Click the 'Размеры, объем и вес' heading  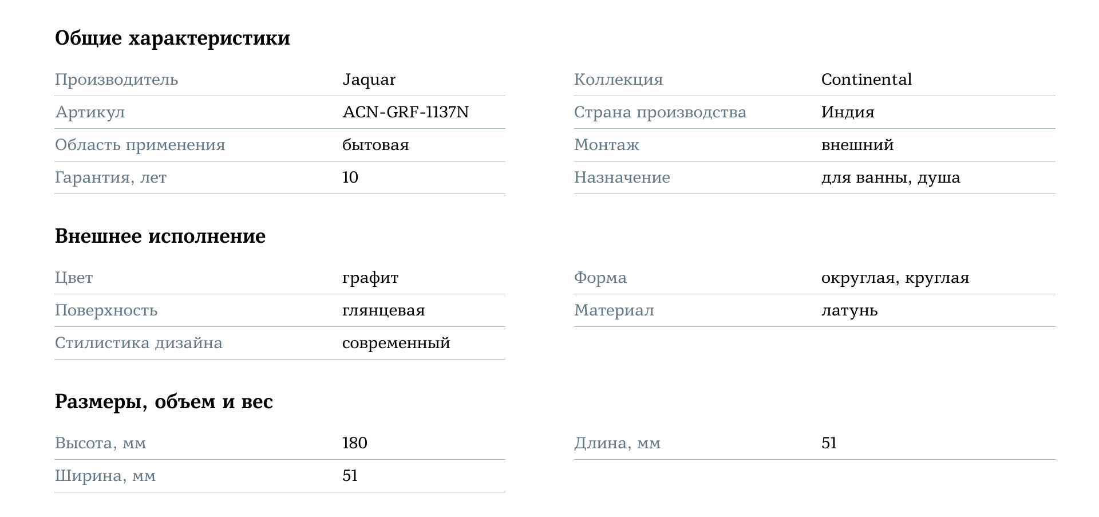coord(164,402)
